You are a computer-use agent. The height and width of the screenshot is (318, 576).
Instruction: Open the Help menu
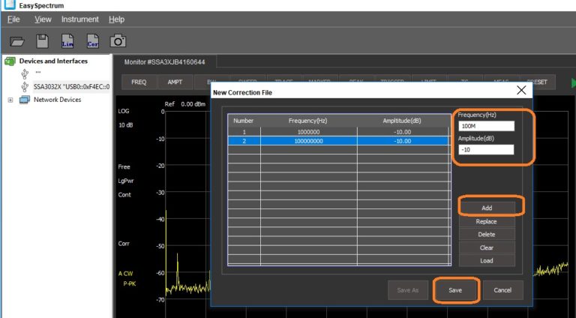(x=116, y=19)
